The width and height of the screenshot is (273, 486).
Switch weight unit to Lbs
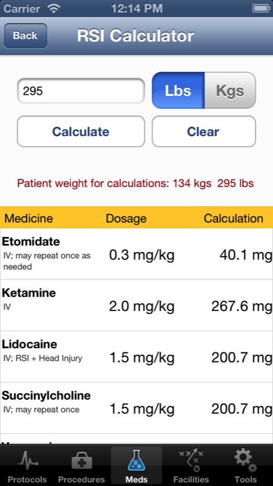[178, 91]
